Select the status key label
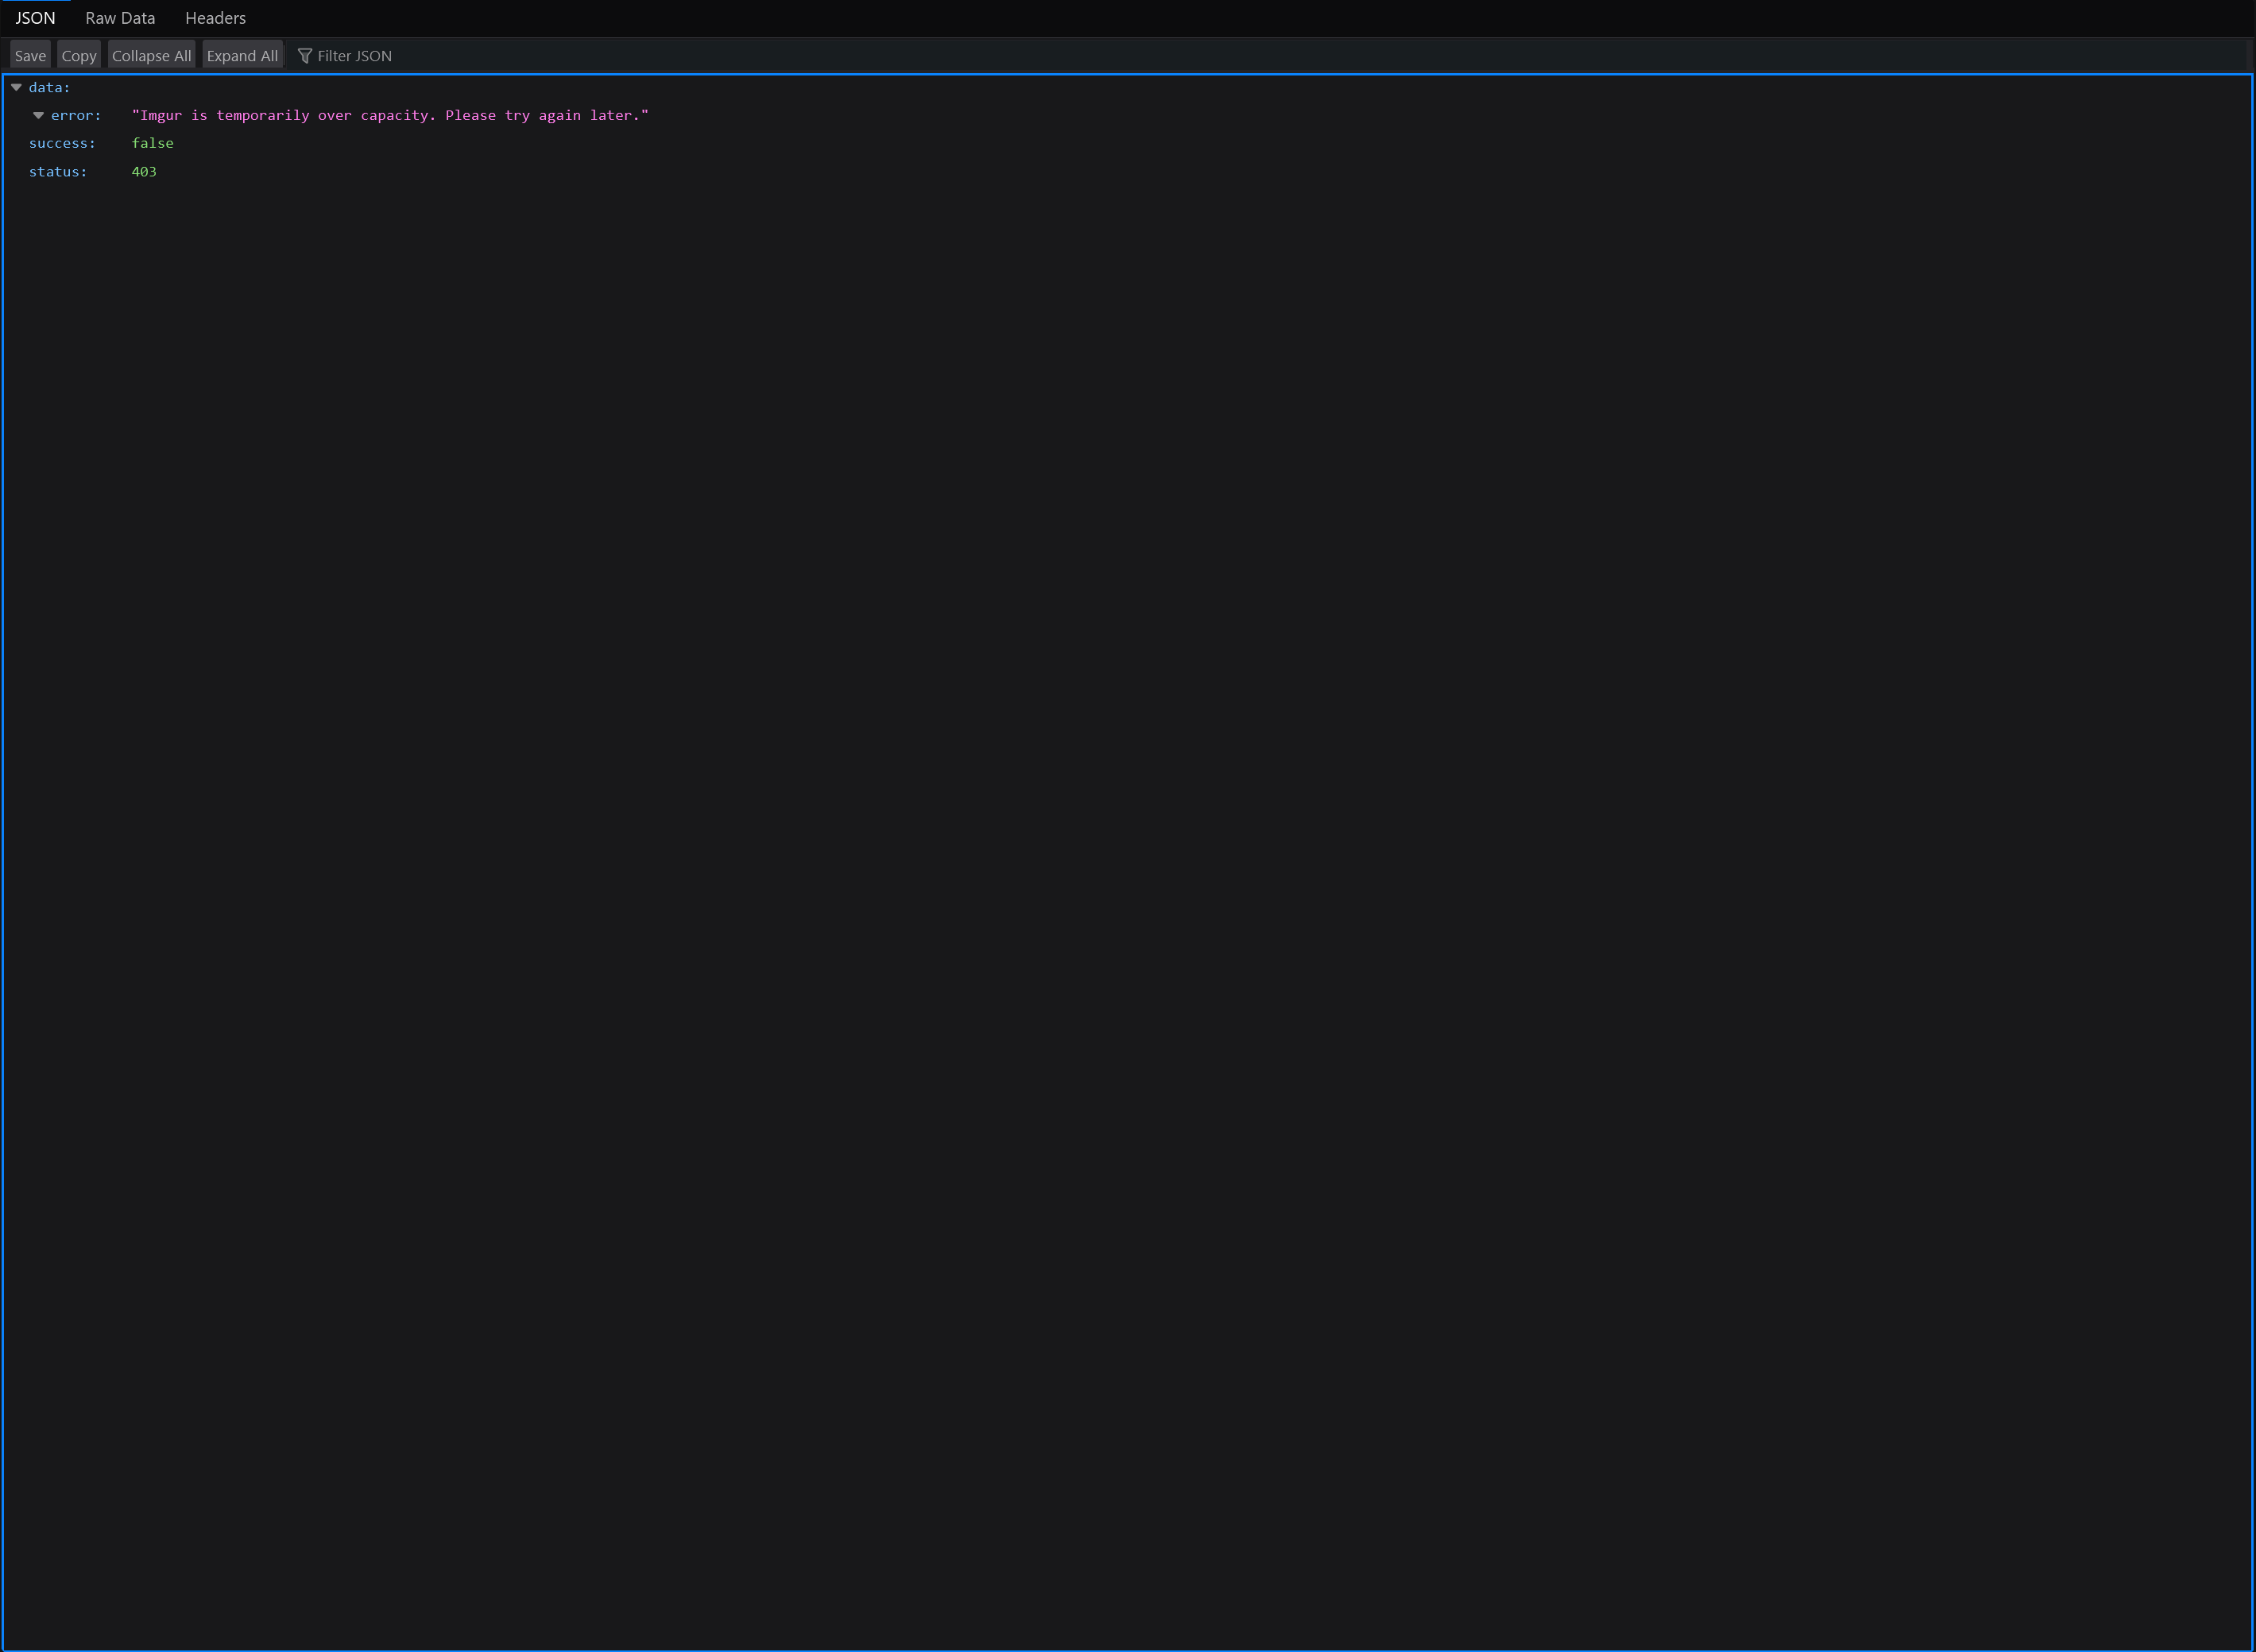2256x1652 pixels. click(58, 172)
